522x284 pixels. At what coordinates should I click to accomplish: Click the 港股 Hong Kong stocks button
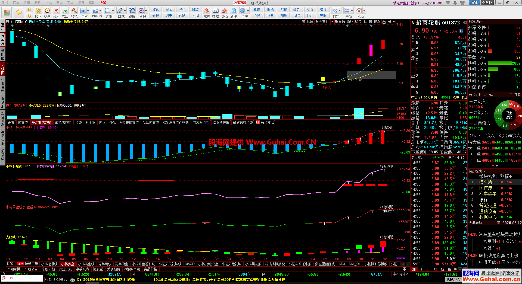(323, 9)
